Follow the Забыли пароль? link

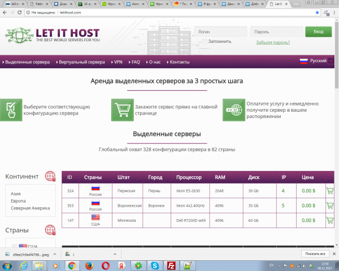pyautogui.click(x=273, y=42)
